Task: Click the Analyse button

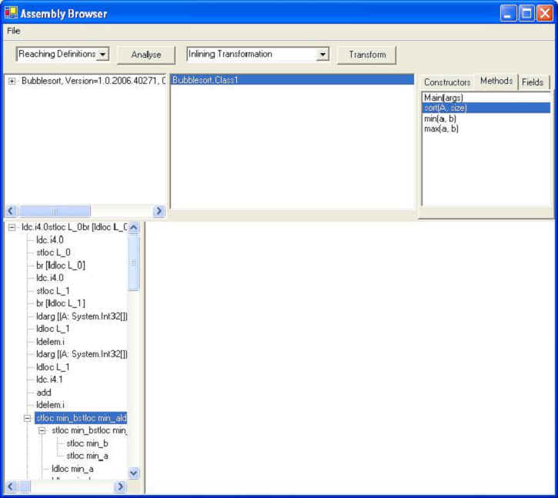Action: (146, 55)
